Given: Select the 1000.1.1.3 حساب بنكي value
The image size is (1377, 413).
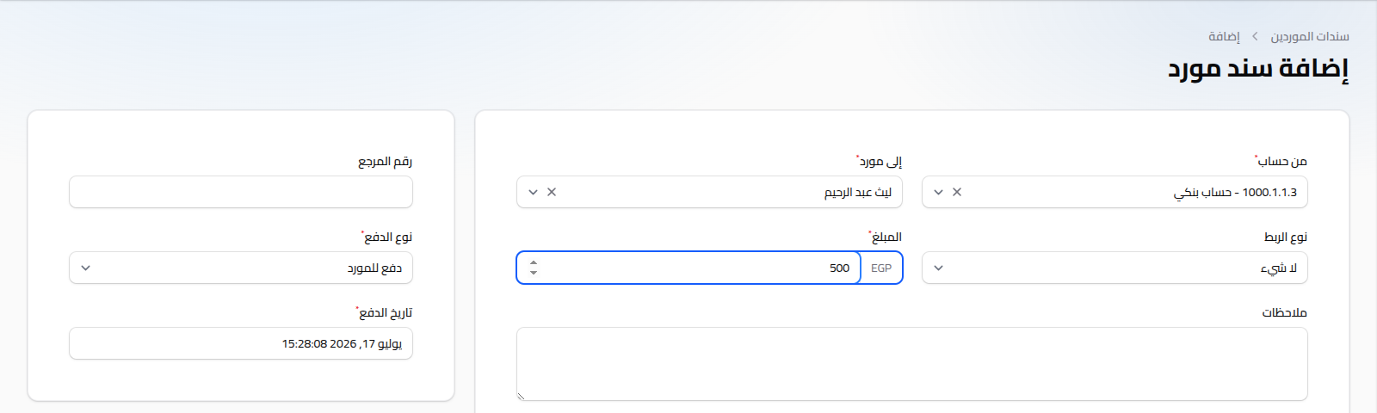Looking at the screenshot, I should coord(1235,192).
